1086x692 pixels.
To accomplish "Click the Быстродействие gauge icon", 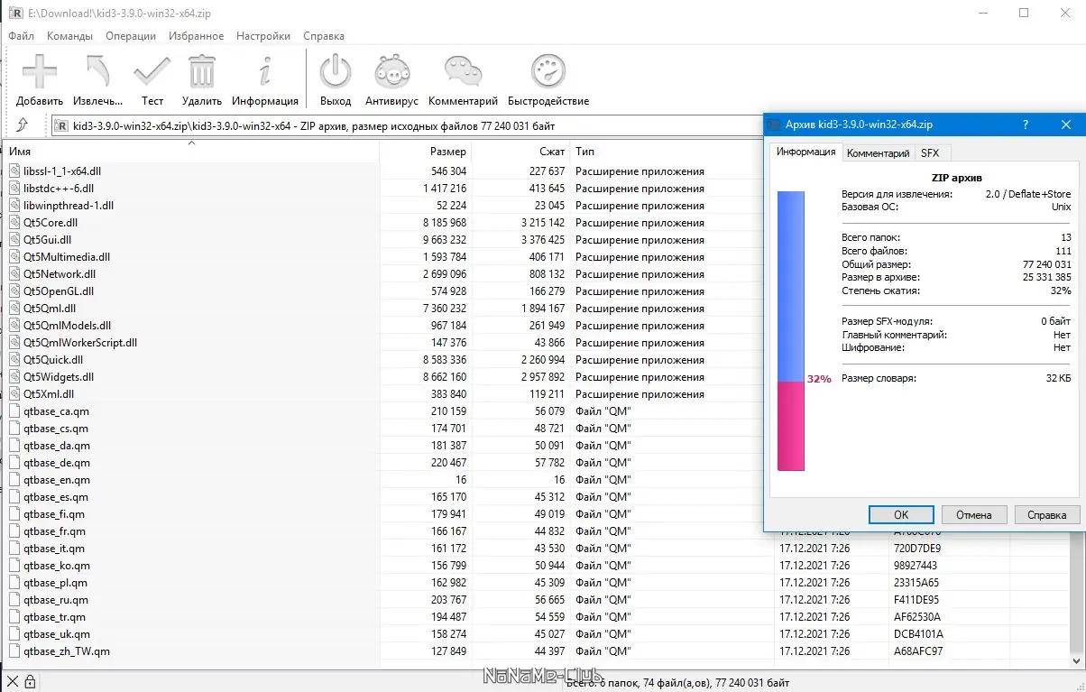I will point(548,71).
